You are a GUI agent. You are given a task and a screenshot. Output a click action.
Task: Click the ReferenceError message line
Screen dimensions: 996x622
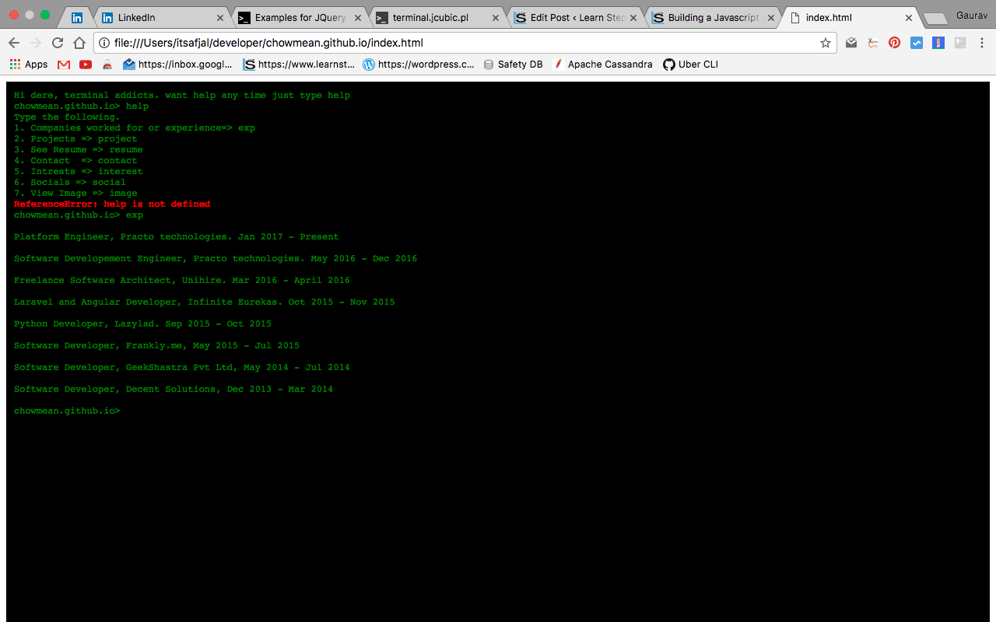click(112, 204)
